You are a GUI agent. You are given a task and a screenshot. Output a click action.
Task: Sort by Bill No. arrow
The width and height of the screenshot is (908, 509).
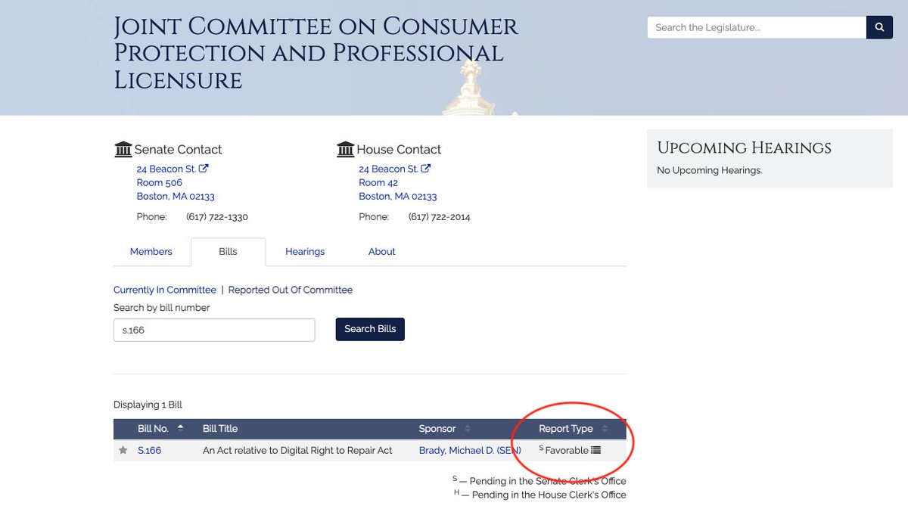click(180, 428)
